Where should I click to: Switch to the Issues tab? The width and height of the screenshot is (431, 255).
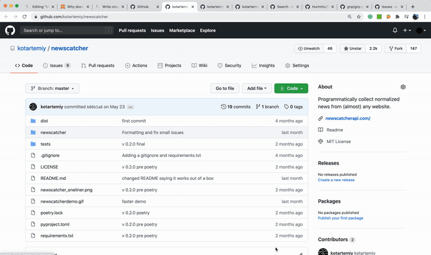[57, 66]
